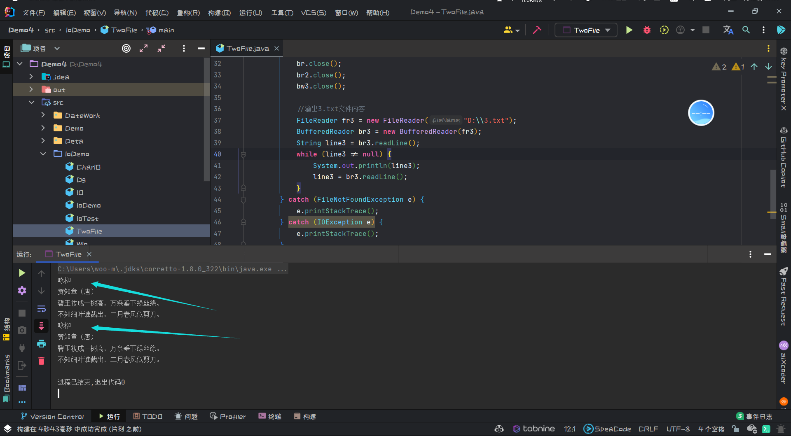Open the TwoFile run configuration dropdown
791x436 pixels.
coord(586,30)
